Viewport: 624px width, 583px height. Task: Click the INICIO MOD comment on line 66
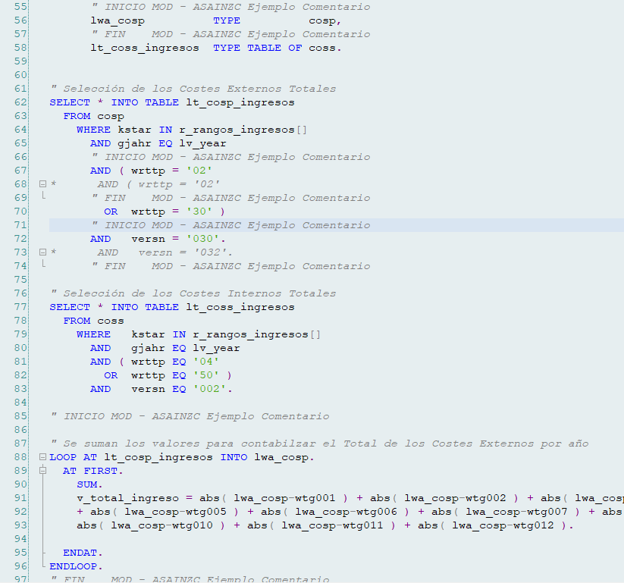(230, 157)
